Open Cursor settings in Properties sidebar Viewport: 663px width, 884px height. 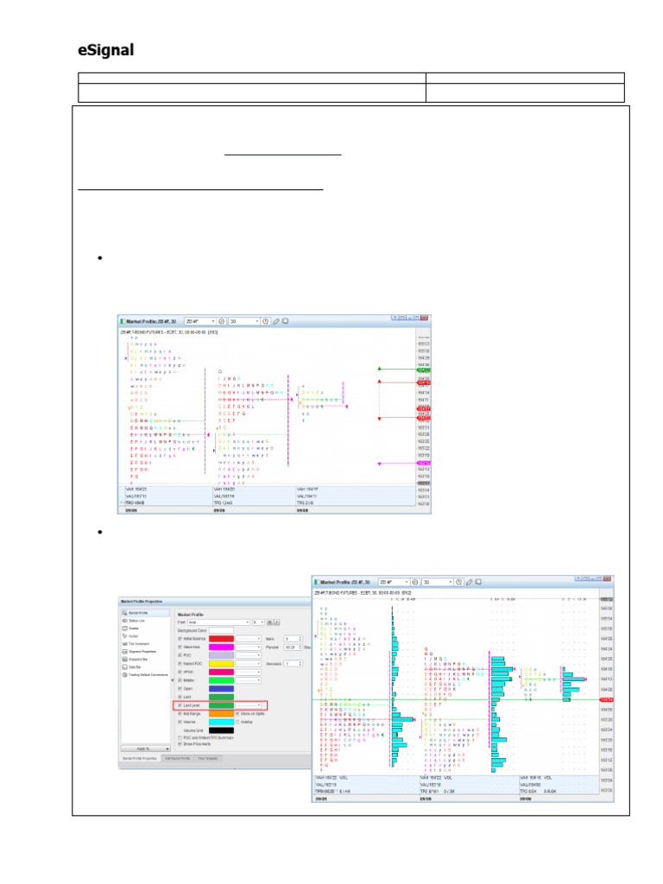point(131,636)
